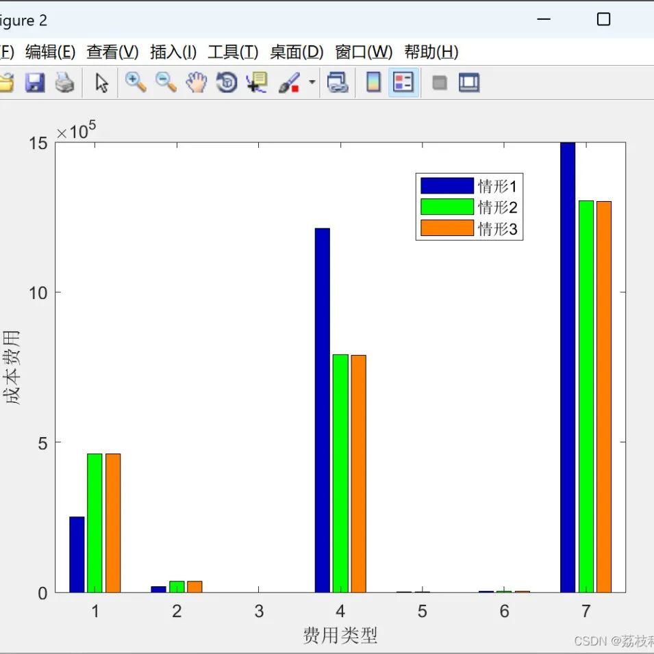
Task: Open the 帮助(H) menu
Action: [x=431, y=52]
